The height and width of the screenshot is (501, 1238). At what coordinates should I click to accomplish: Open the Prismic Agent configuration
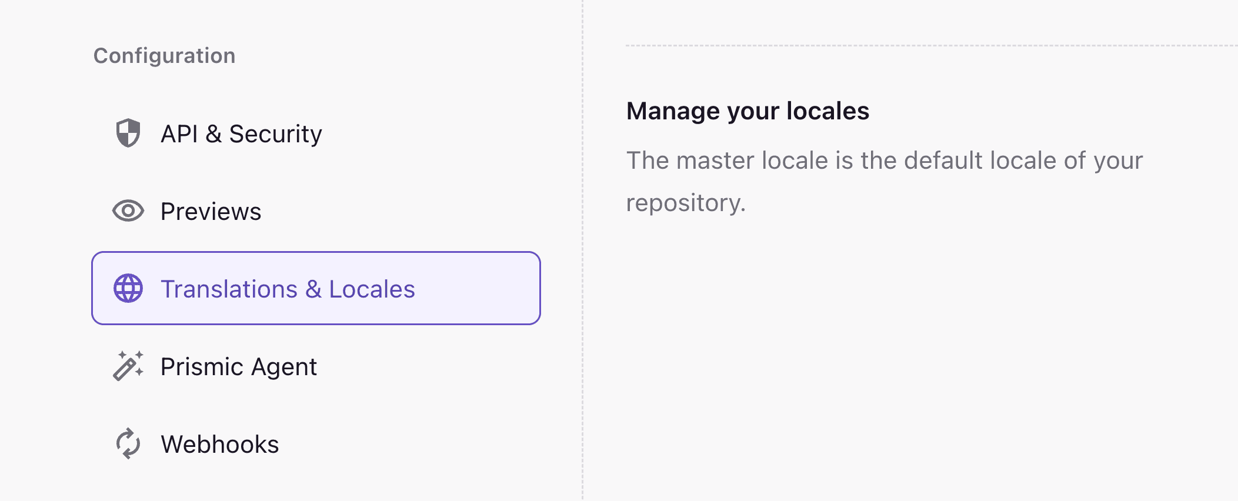tap(239, 366)
